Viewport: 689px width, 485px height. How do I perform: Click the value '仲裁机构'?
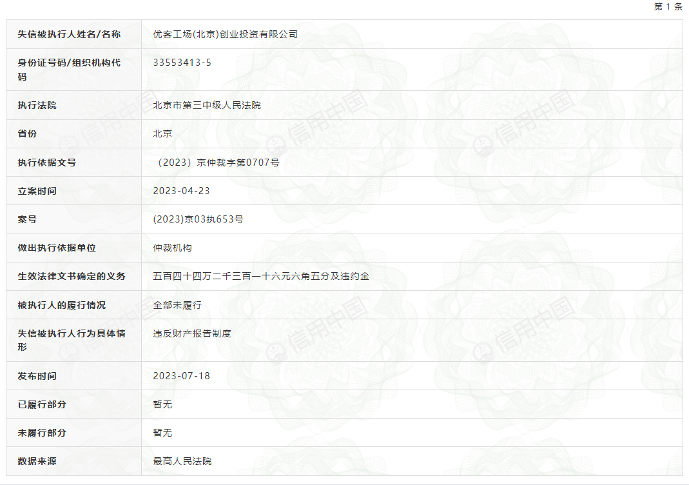tap(172, 248)
